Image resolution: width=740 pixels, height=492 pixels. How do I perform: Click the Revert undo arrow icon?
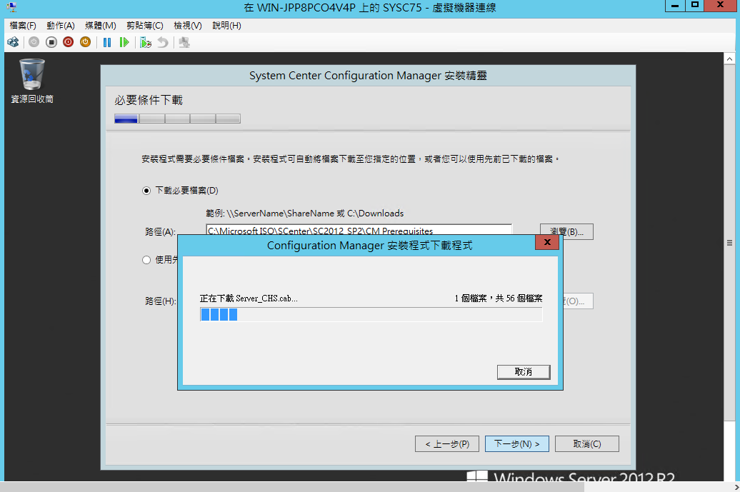[x=163, y=42]
